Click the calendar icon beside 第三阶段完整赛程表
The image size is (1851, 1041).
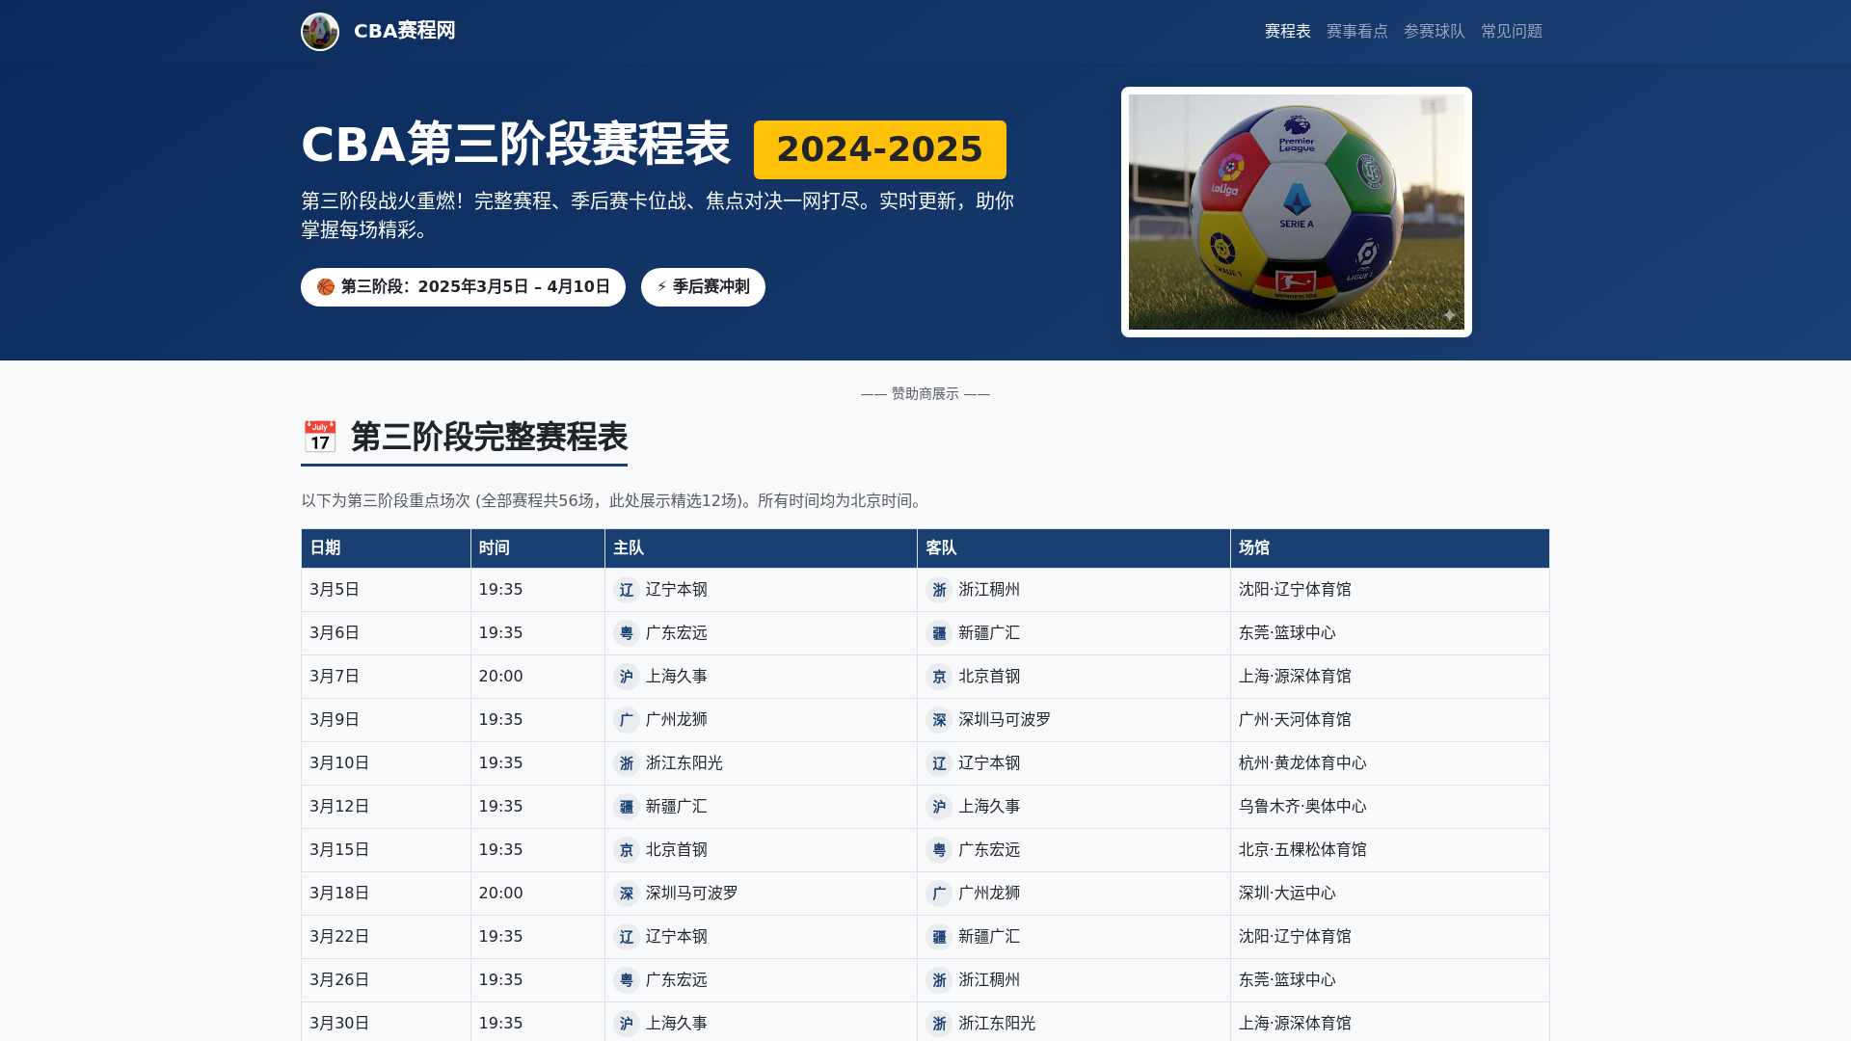pos(320,437)
